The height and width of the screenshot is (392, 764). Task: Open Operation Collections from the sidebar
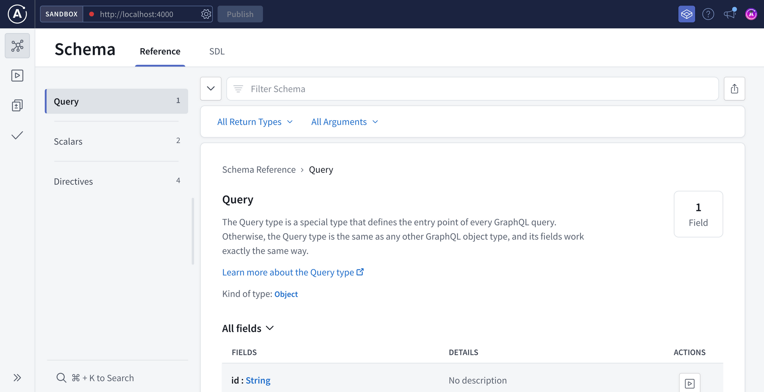pyautogui.click(x=17, y=105)
